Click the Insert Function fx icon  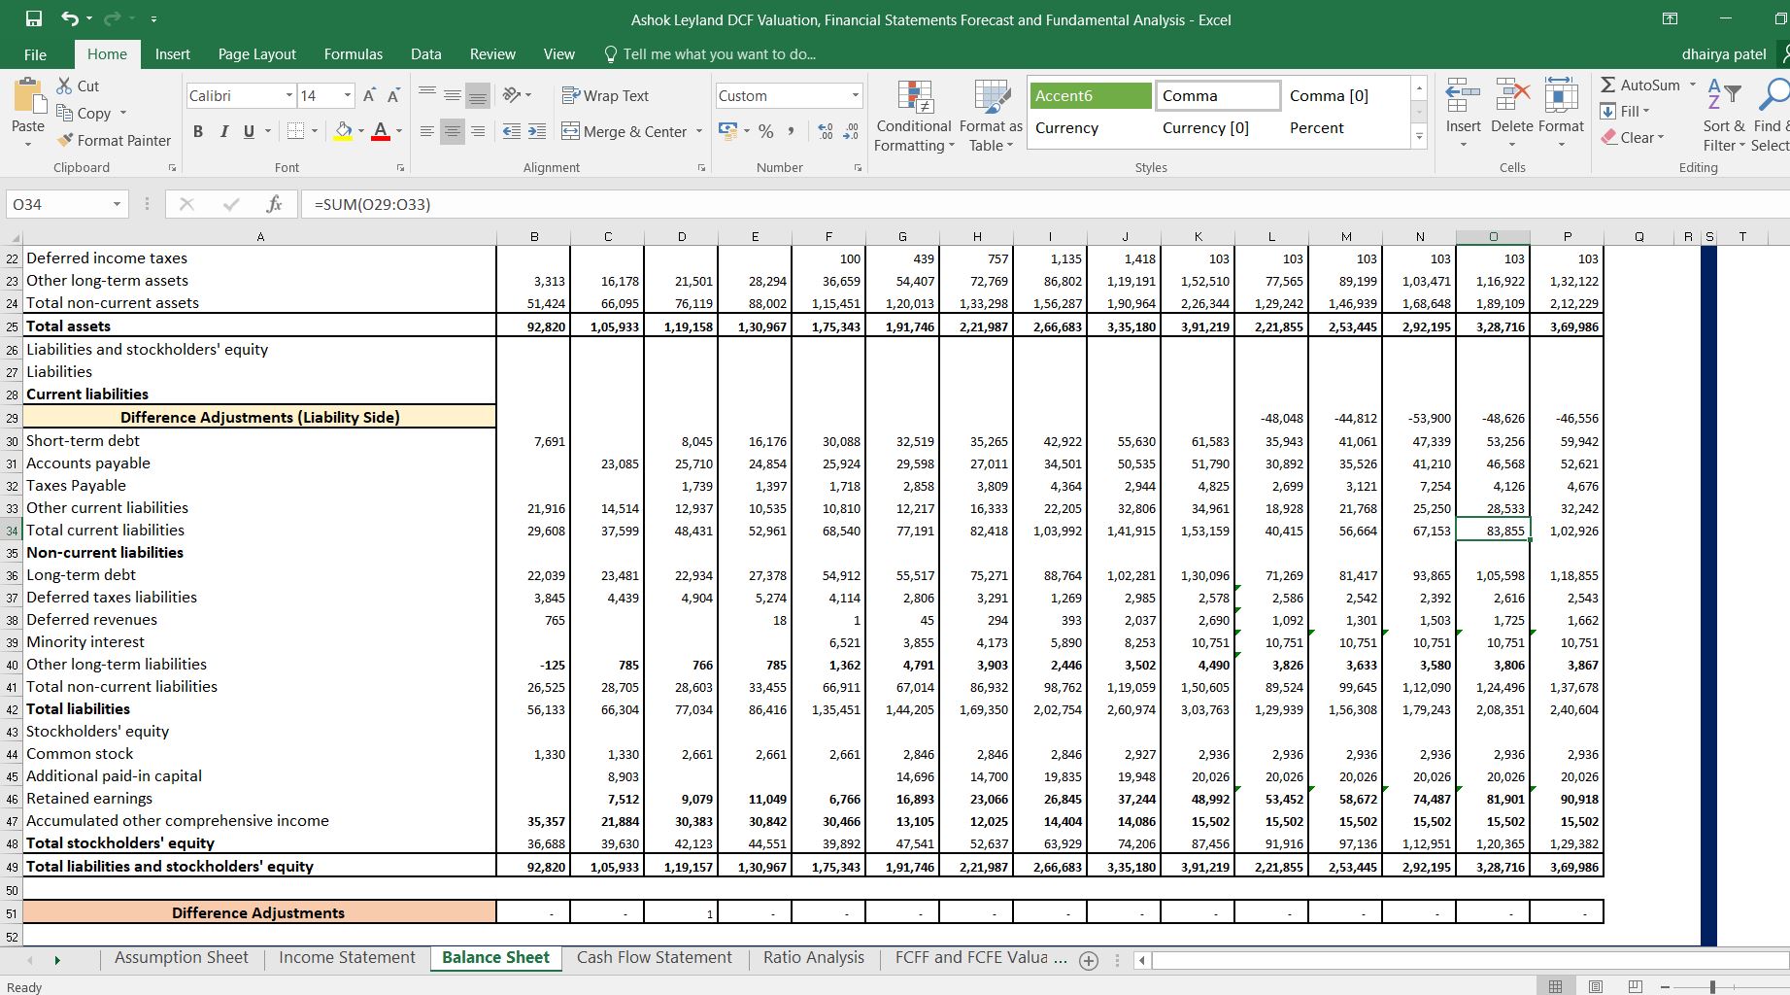(275, 204)
